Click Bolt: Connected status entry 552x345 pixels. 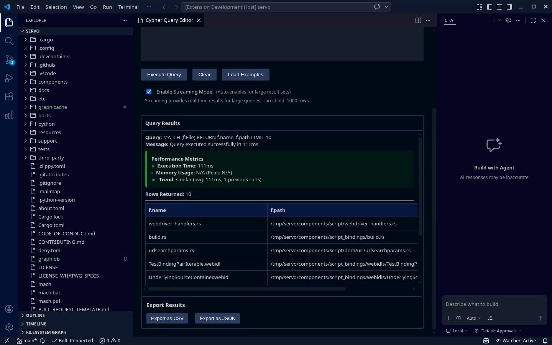tap(72, 341)
